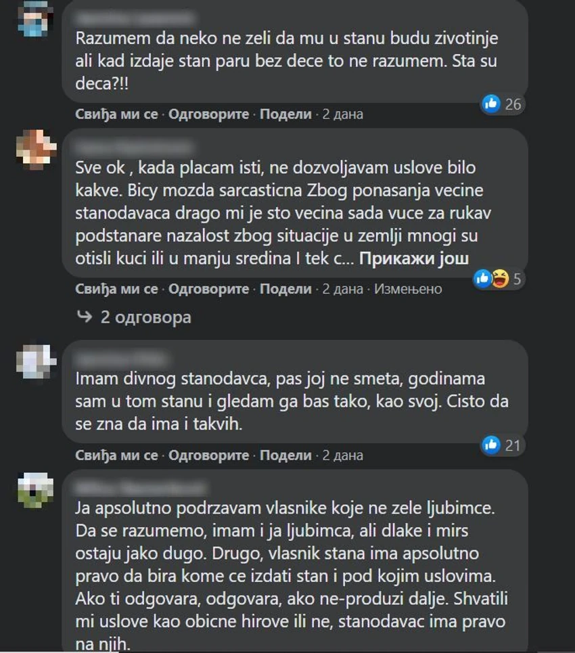Open the Измењено edit history link
The image size is (575, 653).
408,289
